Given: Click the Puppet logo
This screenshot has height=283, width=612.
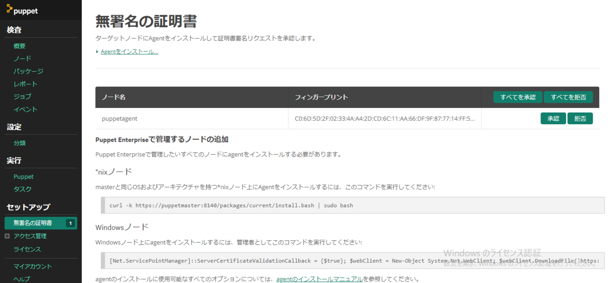Looking at the screenshot, I should pyautogui.click(x=22, y=10).
